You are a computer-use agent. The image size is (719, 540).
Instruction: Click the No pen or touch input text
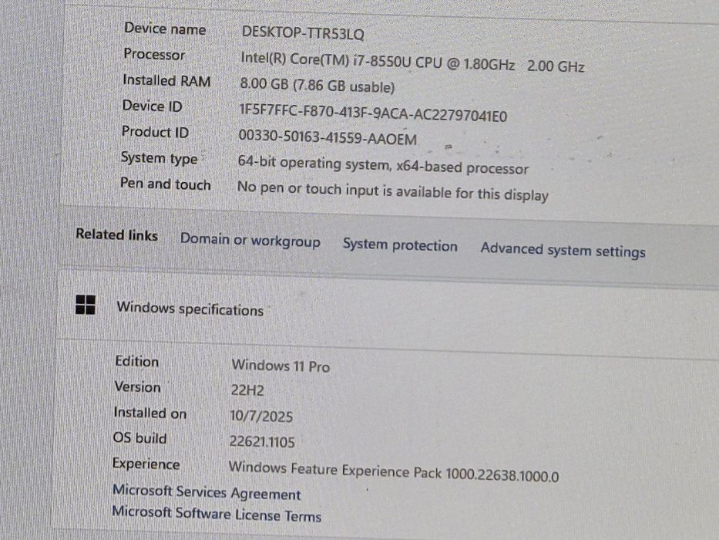(x=392, y=191)
